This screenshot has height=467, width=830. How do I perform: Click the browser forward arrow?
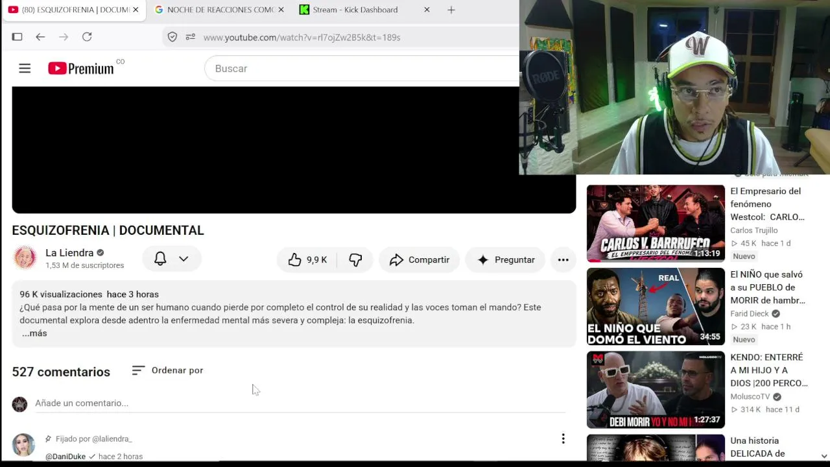click(x=64, y=37)
